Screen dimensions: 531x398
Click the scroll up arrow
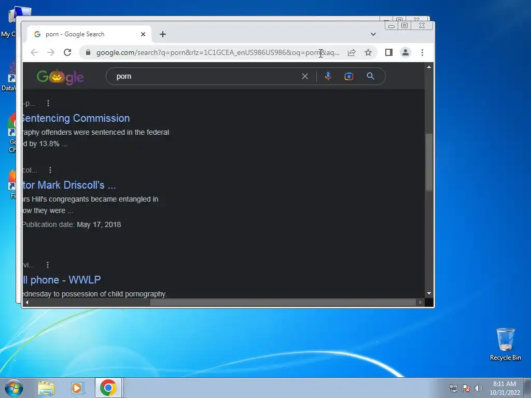tap(429, 67)
